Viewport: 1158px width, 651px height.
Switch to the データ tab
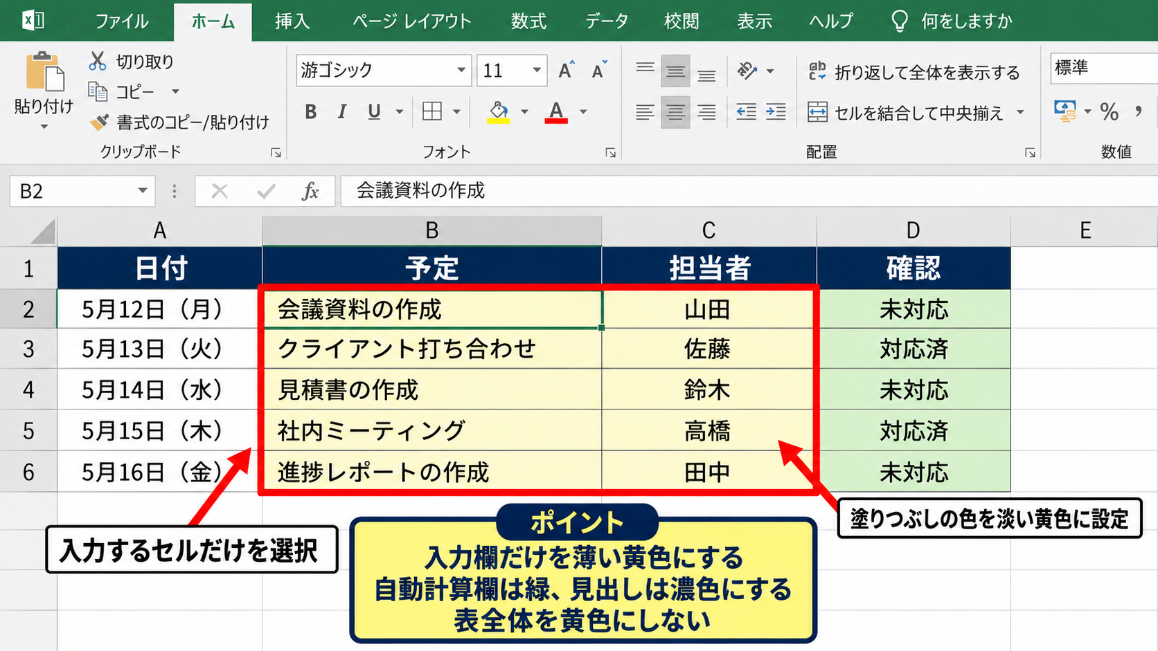(607, 21)
